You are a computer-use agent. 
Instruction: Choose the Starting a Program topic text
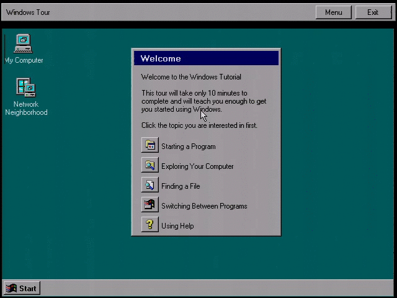tap(189, 147)
